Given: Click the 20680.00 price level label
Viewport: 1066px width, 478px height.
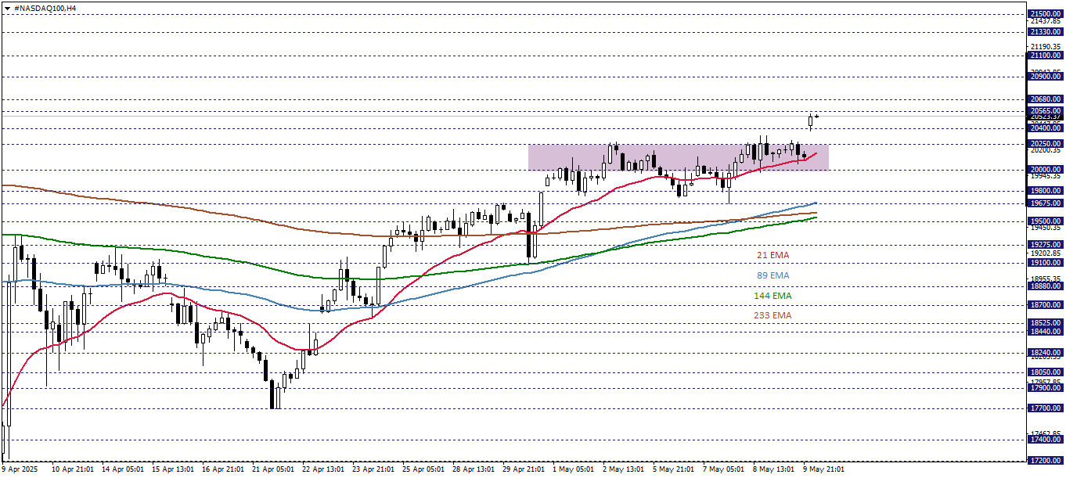Looking at the screenshot, I should coord(1046,99).
